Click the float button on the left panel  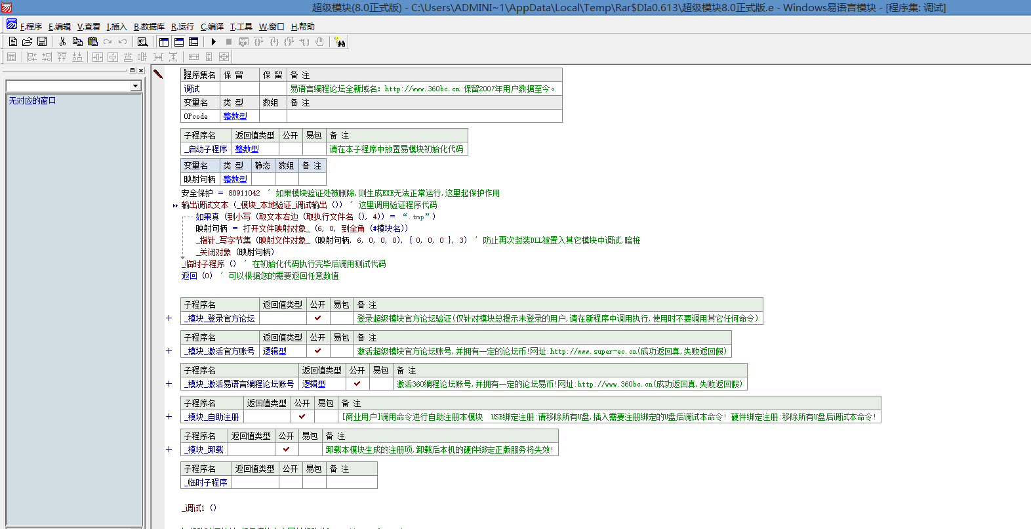click(x=132, y=70)
